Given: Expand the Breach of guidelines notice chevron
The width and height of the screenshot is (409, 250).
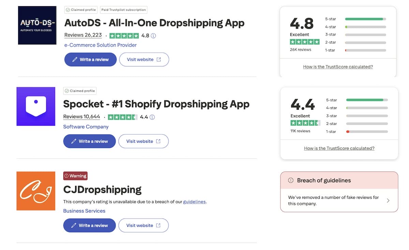Looking at the screenshot, I should pyautogui.click(x=388, y=201).
